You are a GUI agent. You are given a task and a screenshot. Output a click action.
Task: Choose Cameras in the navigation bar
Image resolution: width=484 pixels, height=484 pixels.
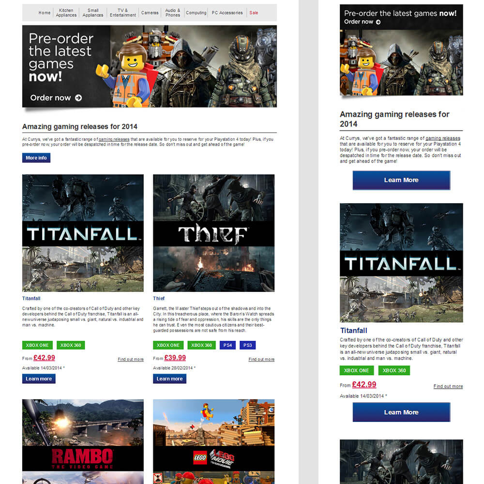pos(150,13)
